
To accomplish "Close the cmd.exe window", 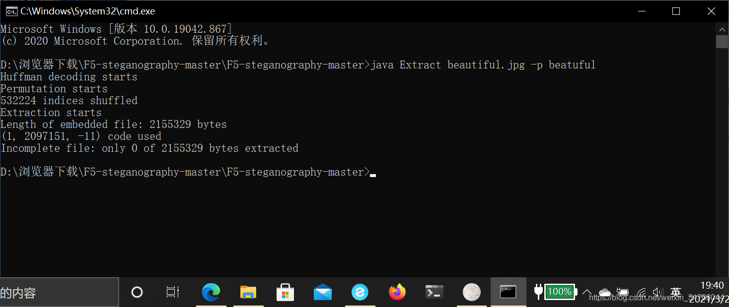I will click(710, 11).
